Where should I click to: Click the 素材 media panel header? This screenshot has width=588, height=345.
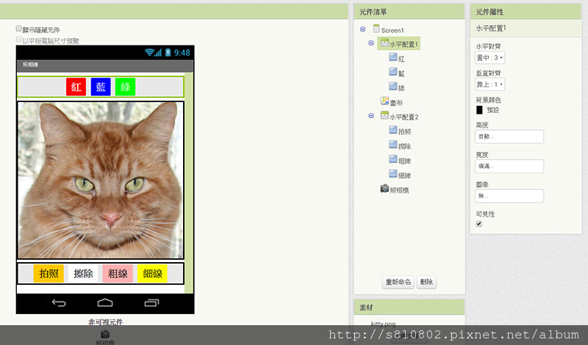click(x=409, y=308)
